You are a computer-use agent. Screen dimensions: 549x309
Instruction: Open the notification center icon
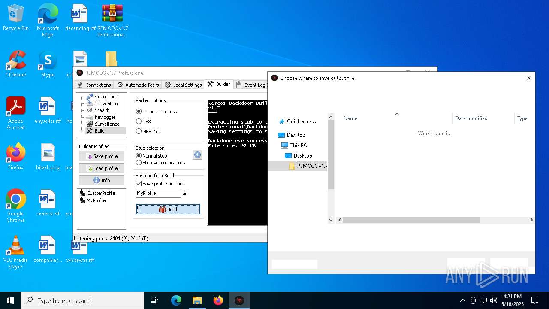click(x=535, y=300)
